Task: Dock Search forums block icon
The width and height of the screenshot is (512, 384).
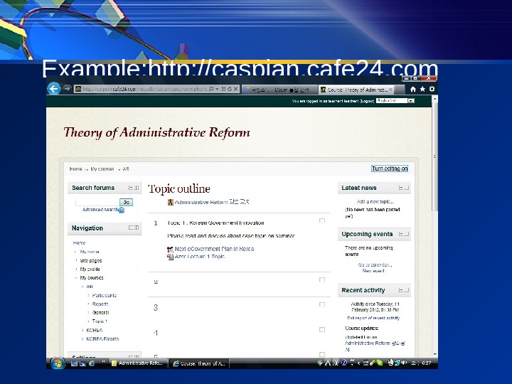Action: click(137, 188)
